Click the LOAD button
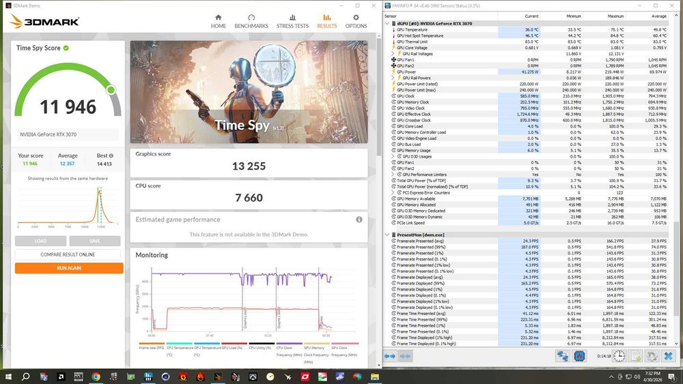The width and height of the screenshot is (683, 384). click(40, 241)
